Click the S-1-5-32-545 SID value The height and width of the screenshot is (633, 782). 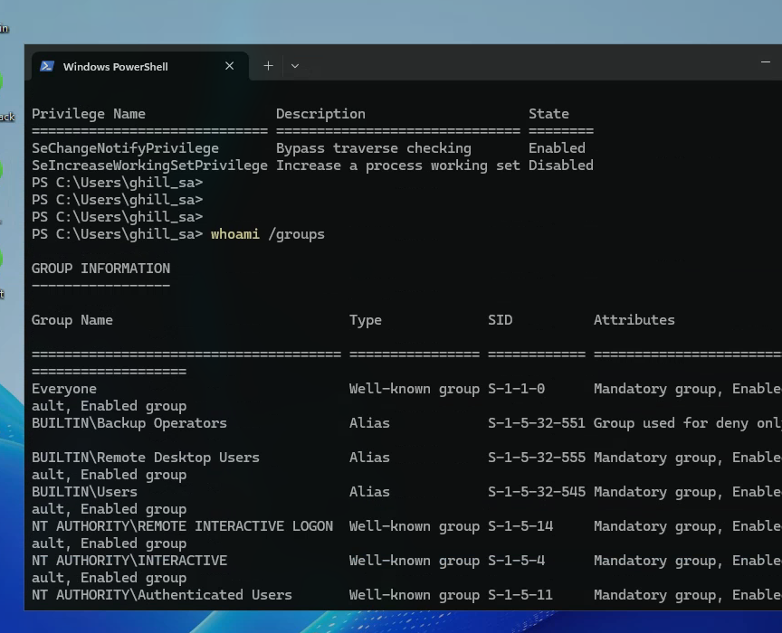[x=537, y=492]
